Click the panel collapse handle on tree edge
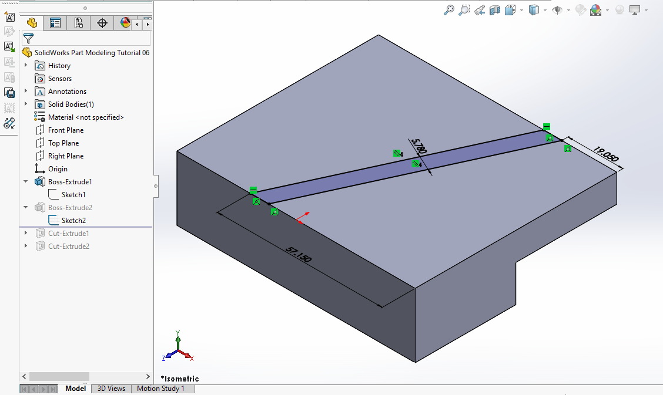The height and width of the screenshot is (395, 663). [x=156, y=186]
